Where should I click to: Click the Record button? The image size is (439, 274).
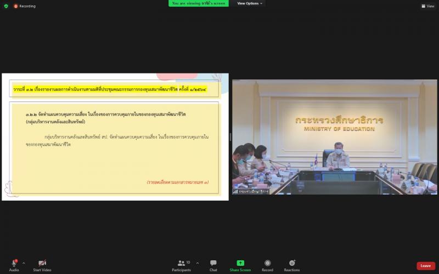(267, 265)
